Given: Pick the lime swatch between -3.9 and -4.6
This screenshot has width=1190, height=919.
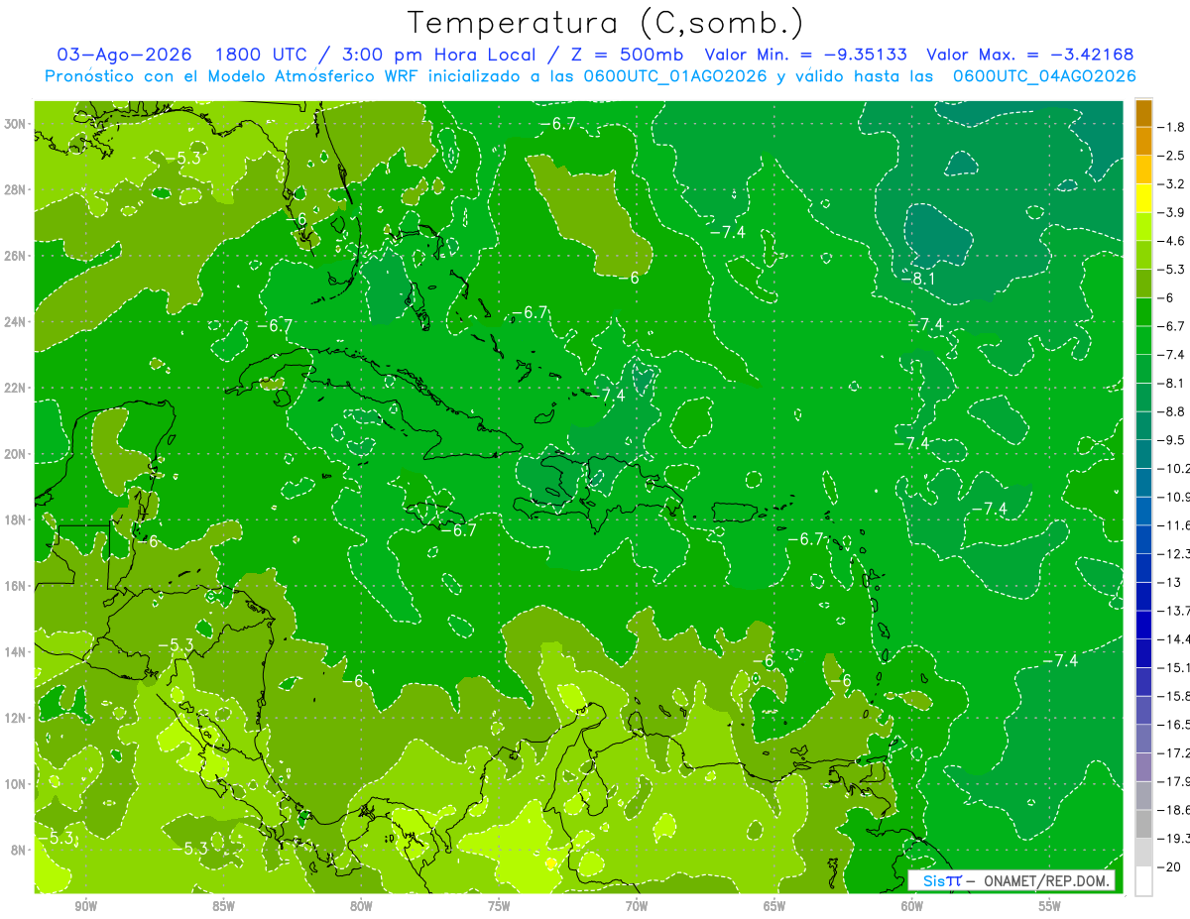Looking at the screenshot, I should point(1143,227).
